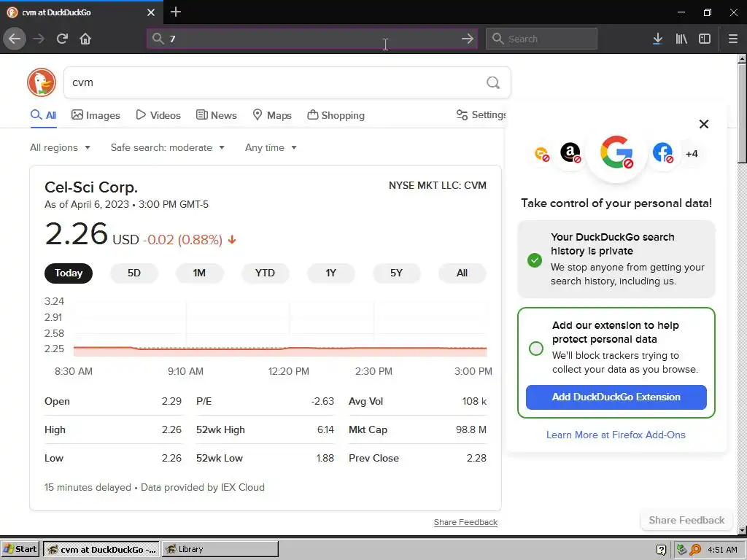Switch to the News tab
This screenshot has width=747, height=560.
[216, 115]
